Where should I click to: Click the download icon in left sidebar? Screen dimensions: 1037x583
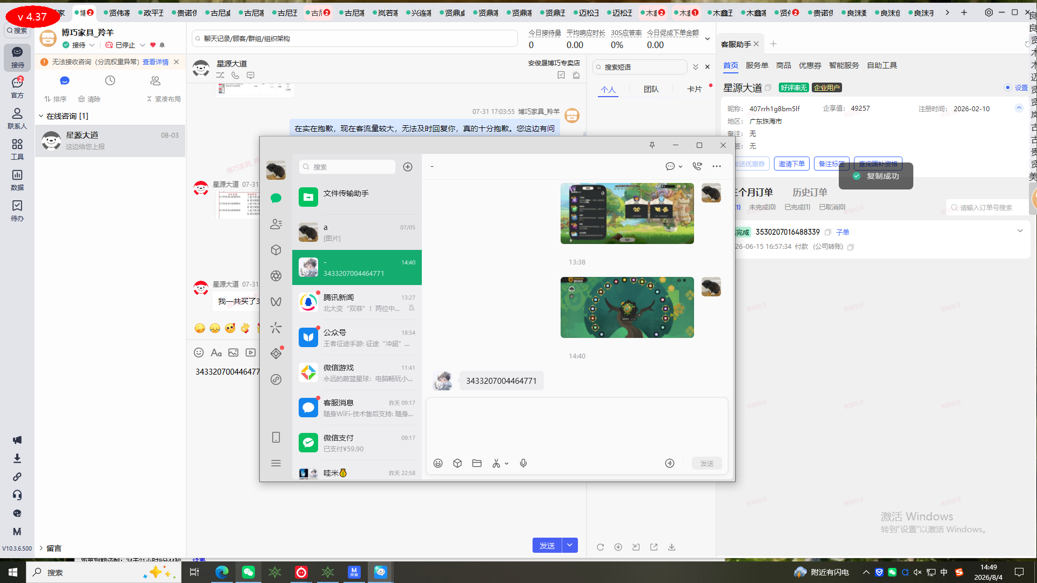pyautogui.click(x=17, y=458)
